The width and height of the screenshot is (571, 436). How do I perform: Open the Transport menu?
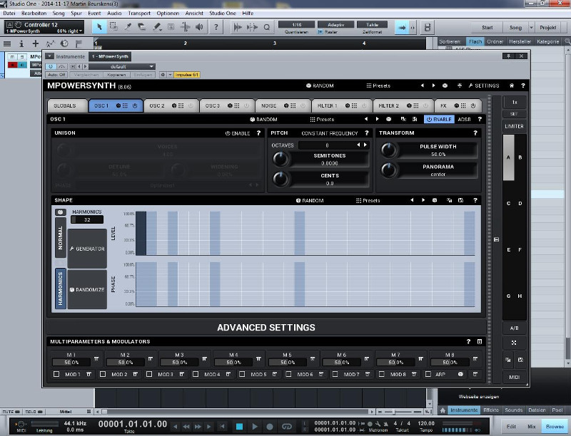[138, 13]
